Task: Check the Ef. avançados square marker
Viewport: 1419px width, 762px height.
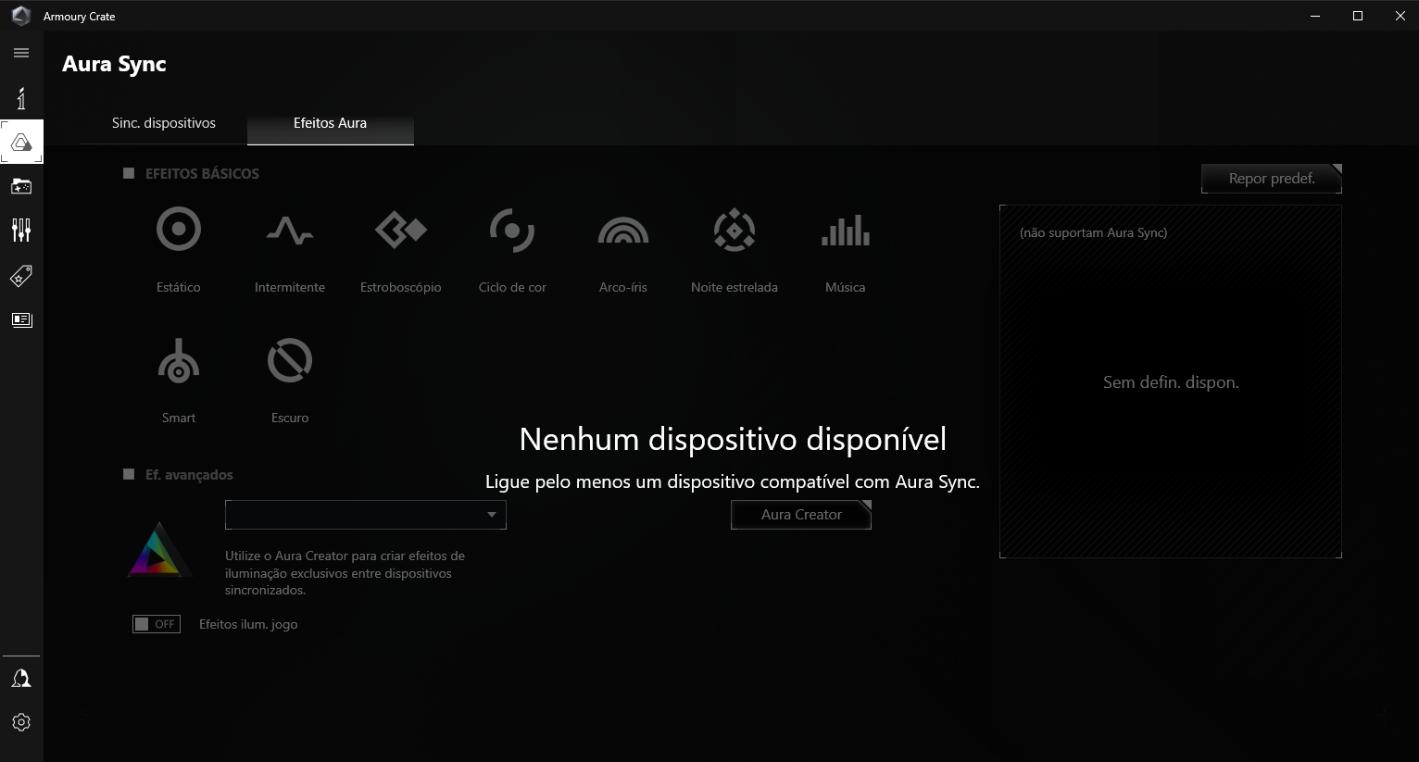Action: [129, 474]
